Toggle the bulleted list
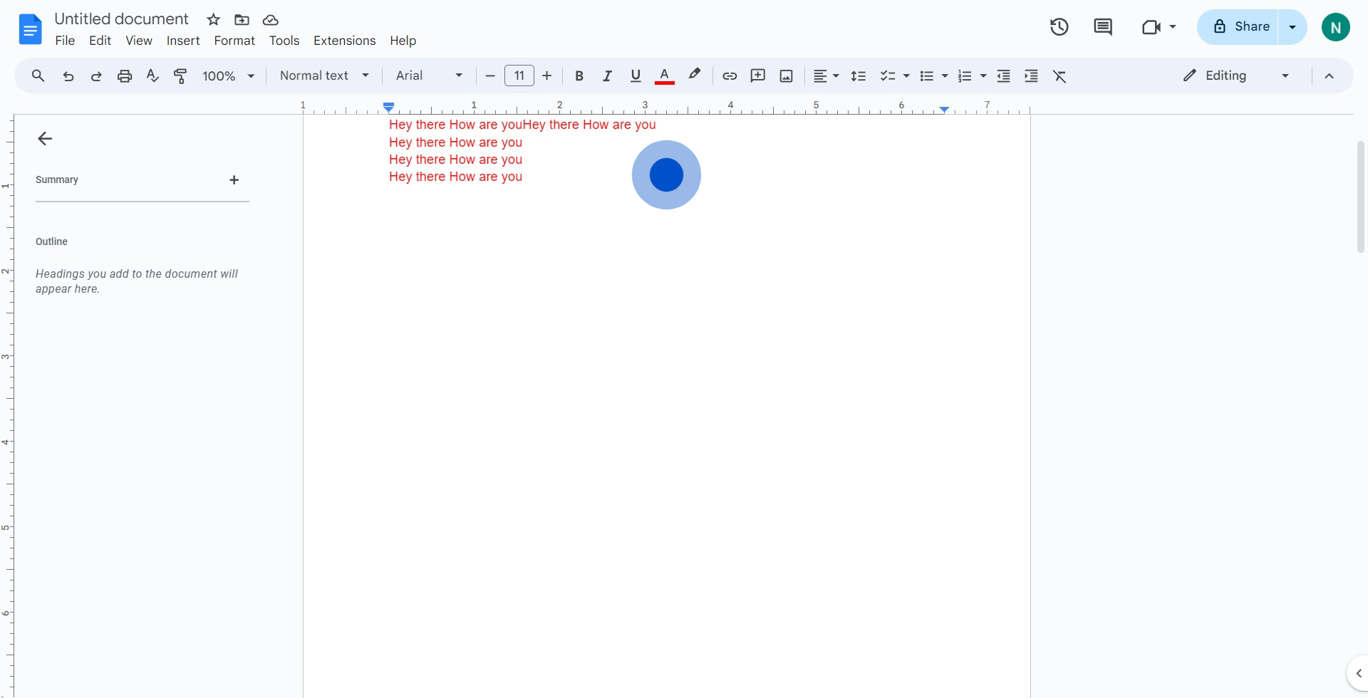Viewport: 1368px width, 698px height. coord(926,75)
